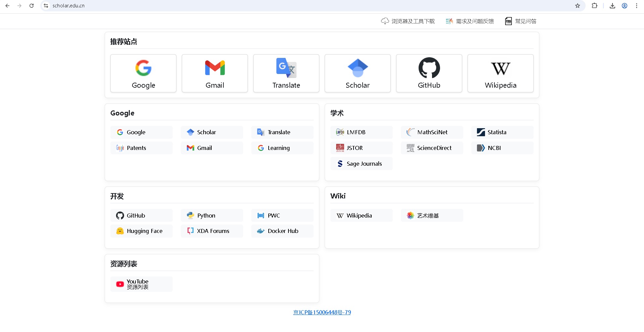Click the small Gmail link in the Google section

212,148
